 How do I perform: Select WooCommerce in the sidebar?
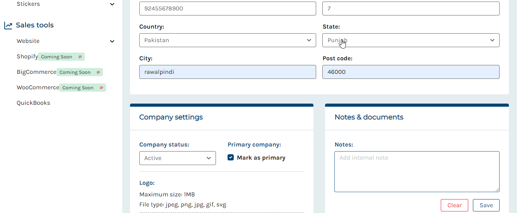point(38,87)
